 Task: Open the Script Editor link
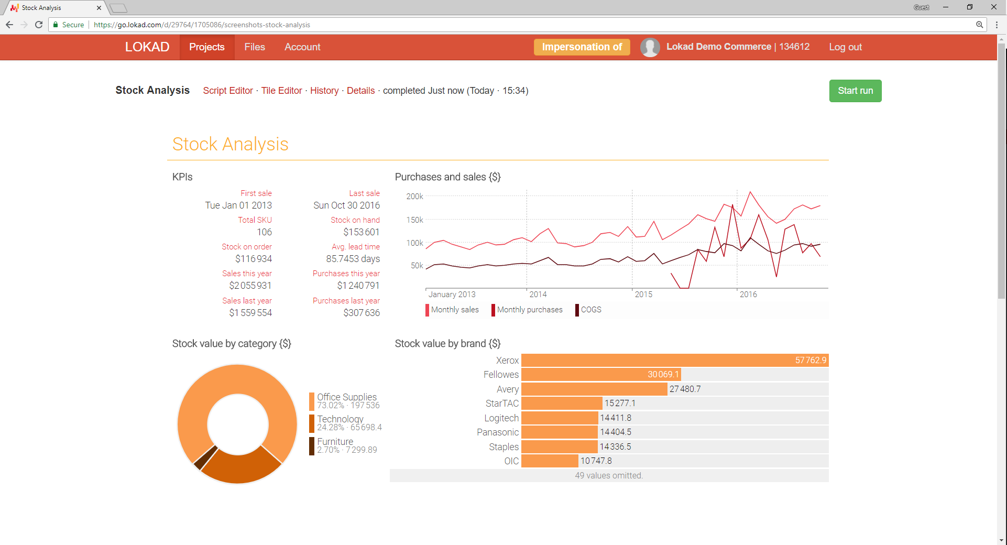coord(228,91)
